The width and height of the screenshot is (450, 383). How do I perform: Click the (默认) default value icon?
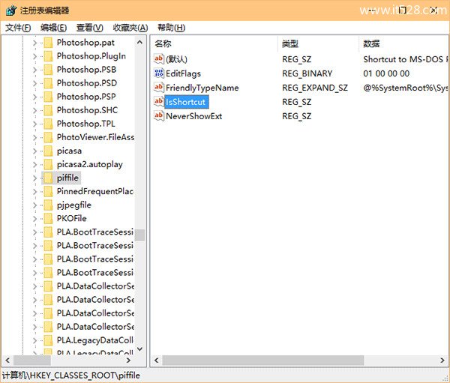coord(158,59)
